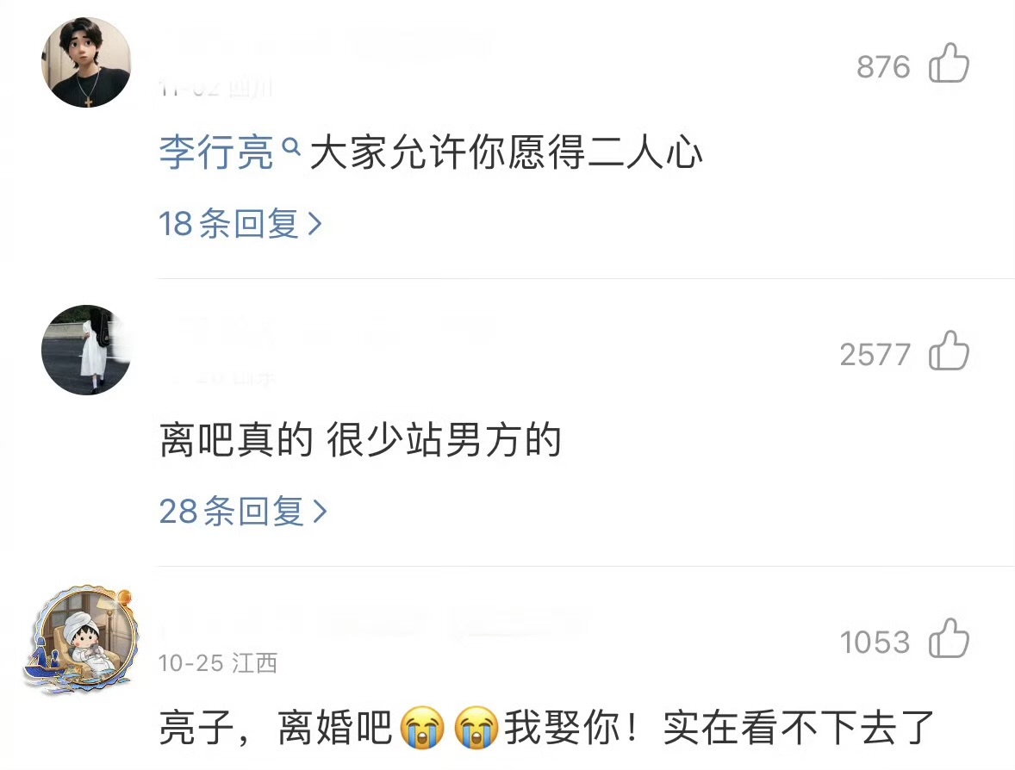Image resolution: width=1015 pixels, height=770 pixels.
Task: Select comment text 离吧真的 很少站男方的
Action: (x=360, y=440)
